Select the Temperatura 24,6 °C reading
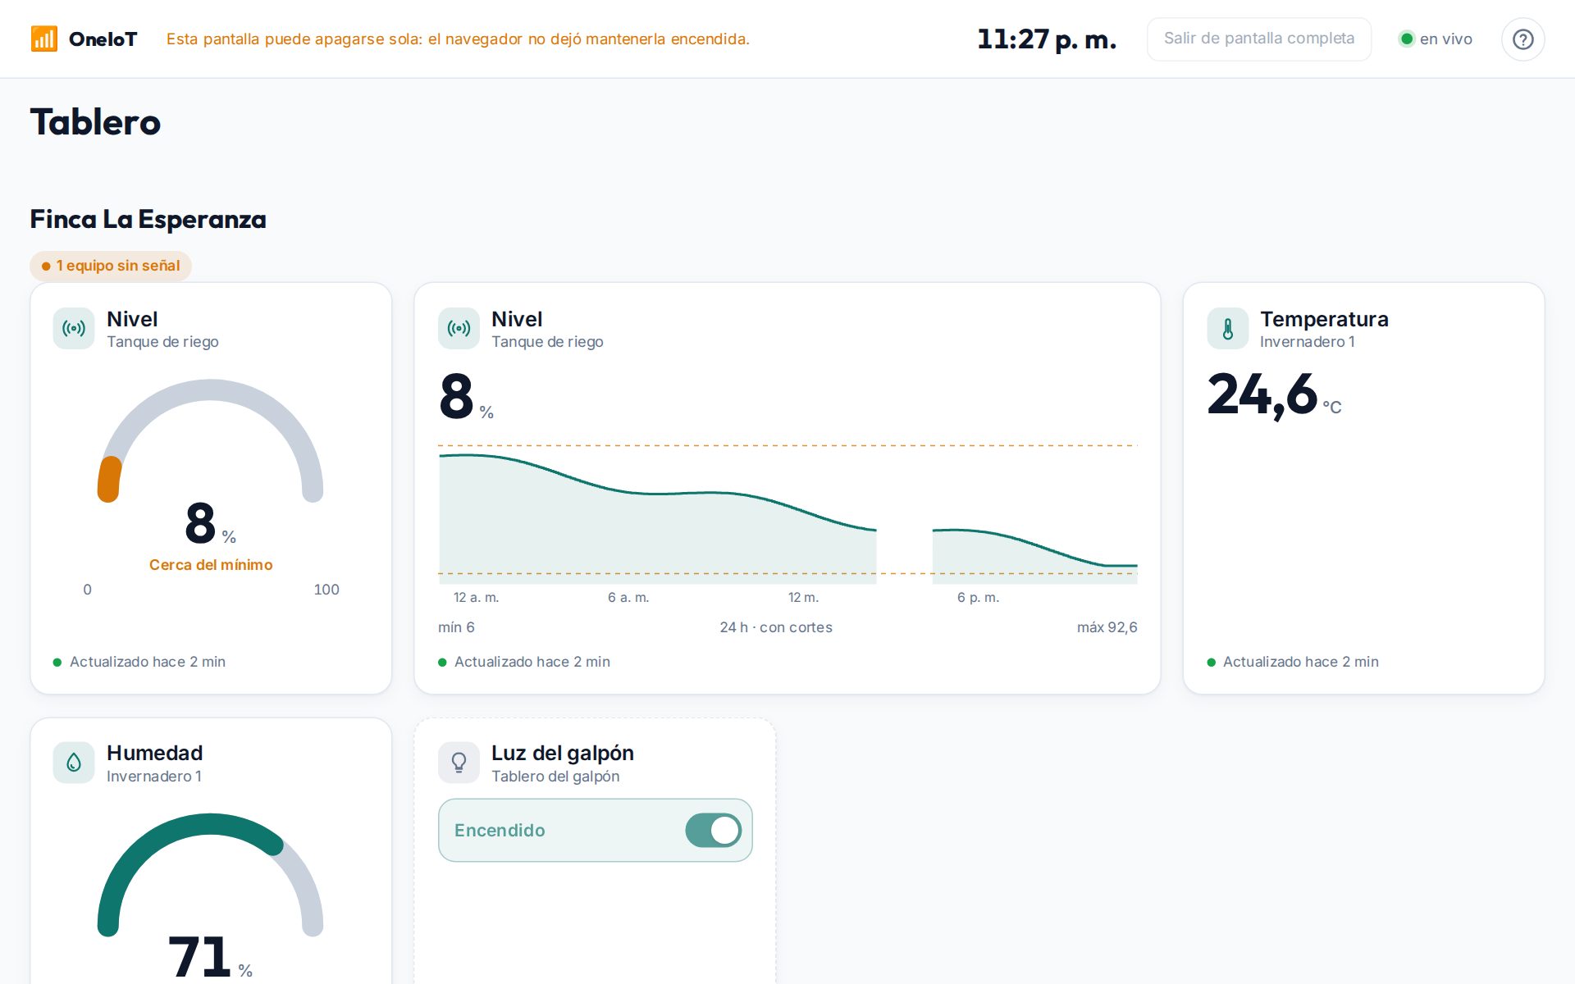 click(x=1274, y=395)
